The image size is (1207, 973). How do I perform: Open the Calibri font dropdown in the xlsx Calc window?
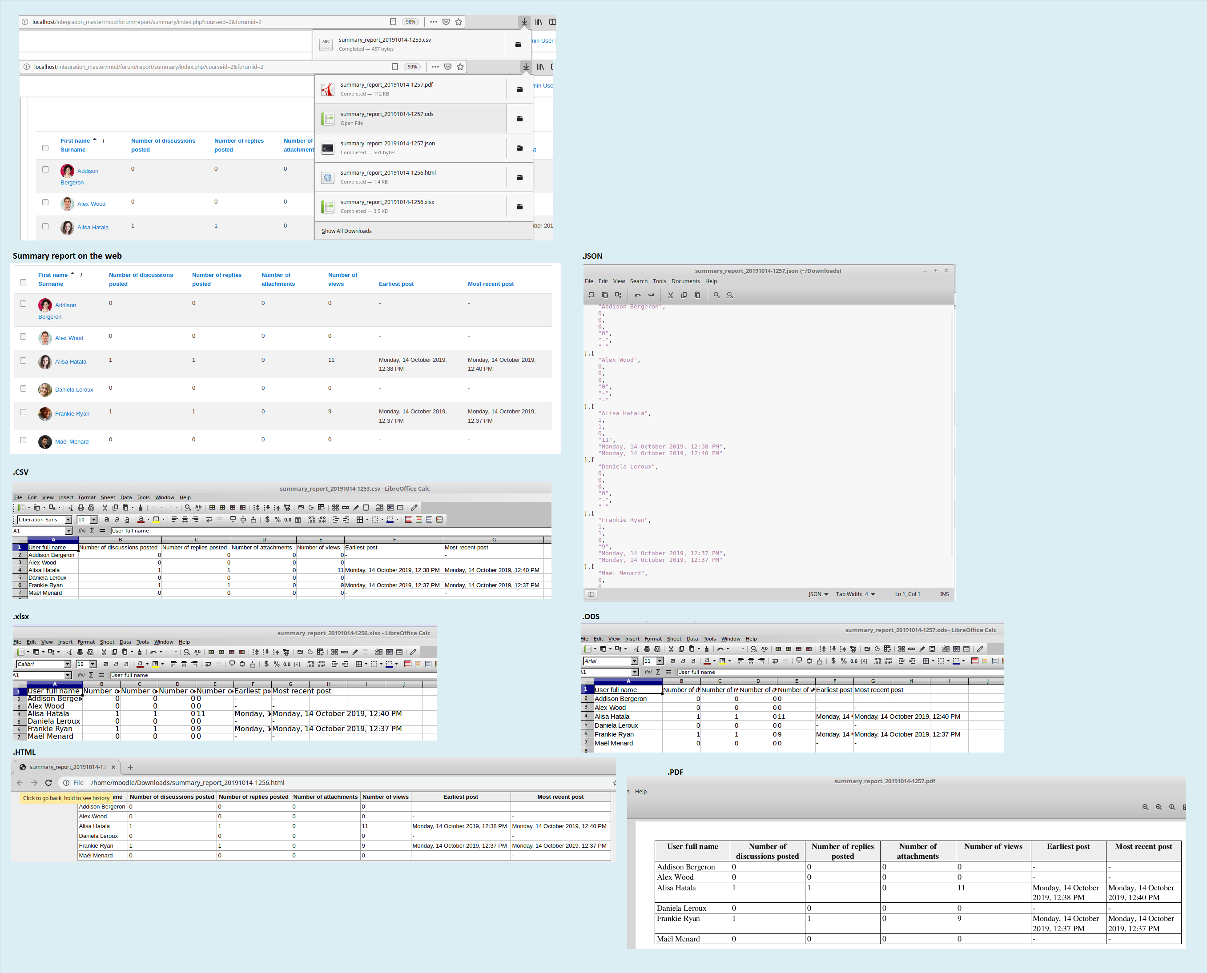click(67, 664)
